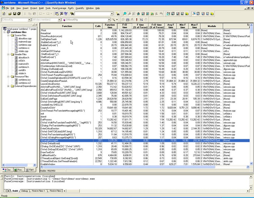Open the All class members dropdown
The width and height of the screenshot is (254, 198).
point(59,20)
